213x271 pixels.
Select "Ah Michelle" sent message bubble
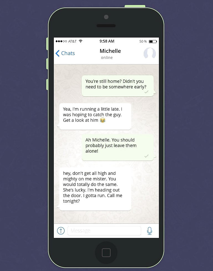(118, 147)
